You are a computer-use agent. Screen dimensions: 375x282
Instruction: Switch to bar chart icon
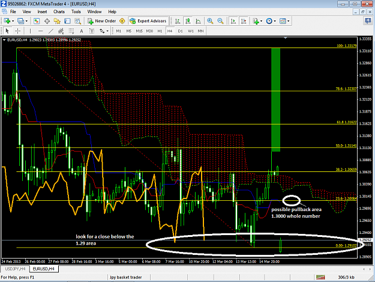[x=178, y=21]
